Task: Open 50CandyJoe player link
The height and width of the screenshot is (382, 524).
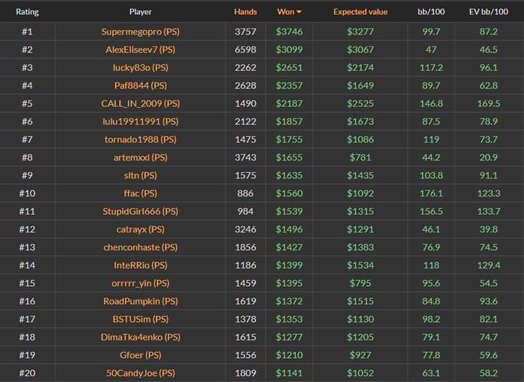Action: [140, 373]
